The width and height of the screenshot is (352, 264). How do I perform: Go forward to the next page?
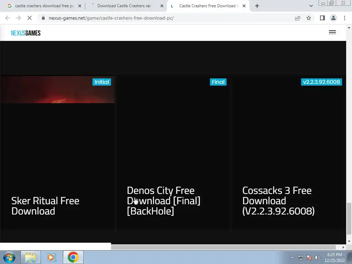[x=19, y=18]
